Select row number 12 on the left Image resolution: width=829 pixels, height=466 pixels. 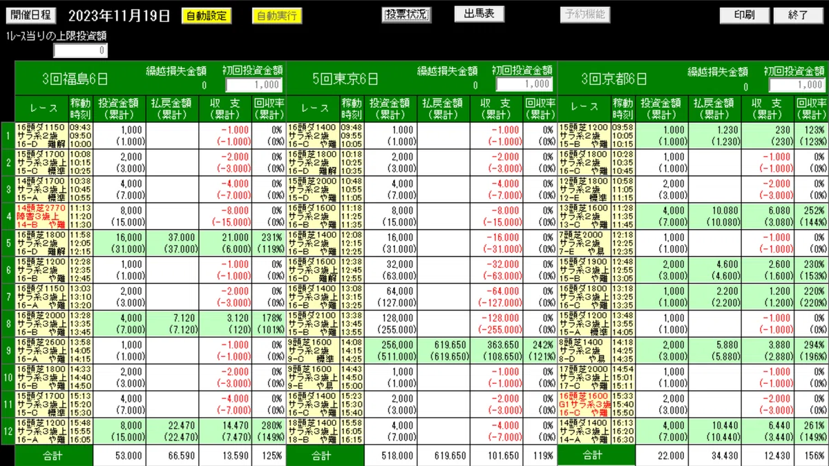7,431
